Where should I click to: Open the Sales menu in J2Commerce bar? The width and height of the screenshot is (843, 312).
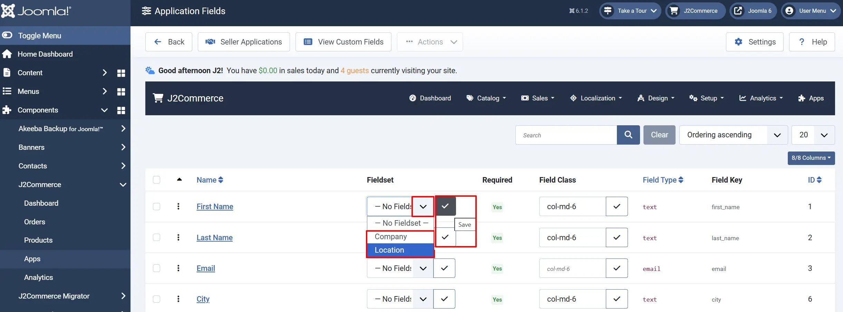537,98
